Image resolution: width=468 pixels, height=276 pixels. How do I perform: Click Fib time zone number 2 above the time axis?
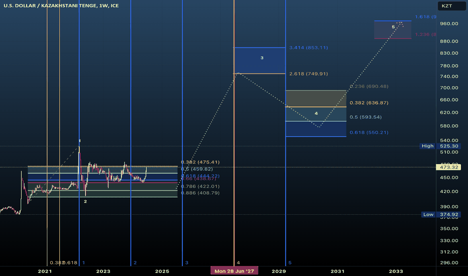135,262
